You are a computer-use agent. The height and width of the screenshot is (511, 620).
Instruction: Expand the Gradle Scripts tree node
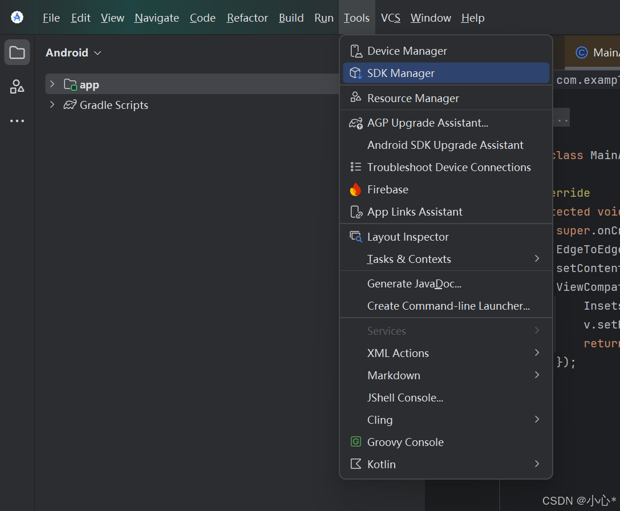click(52, 104)
